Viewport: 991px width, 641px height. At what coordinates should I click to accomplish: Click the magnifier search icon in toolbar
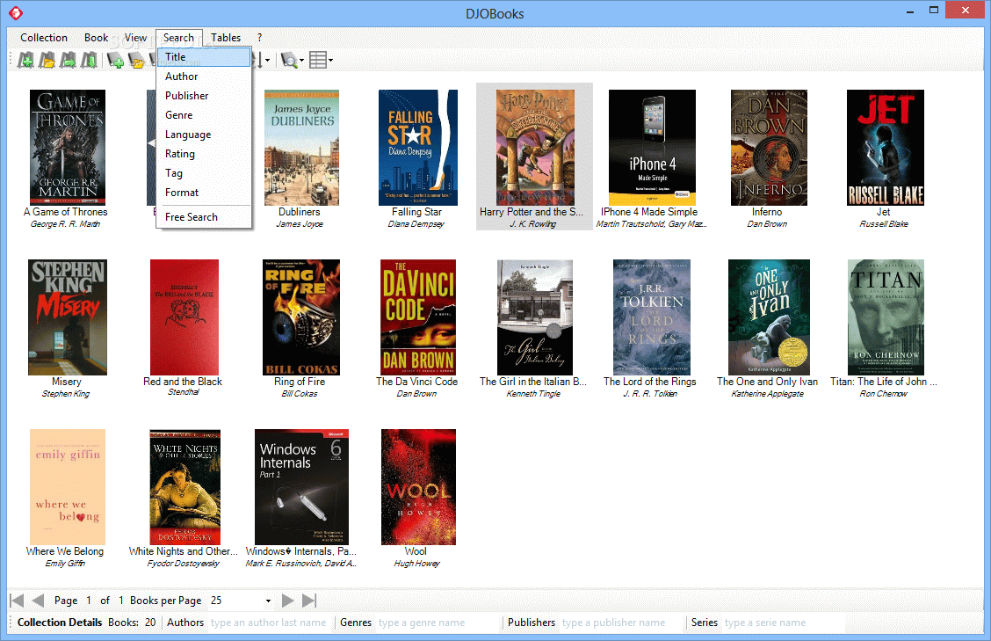point(289,60)
